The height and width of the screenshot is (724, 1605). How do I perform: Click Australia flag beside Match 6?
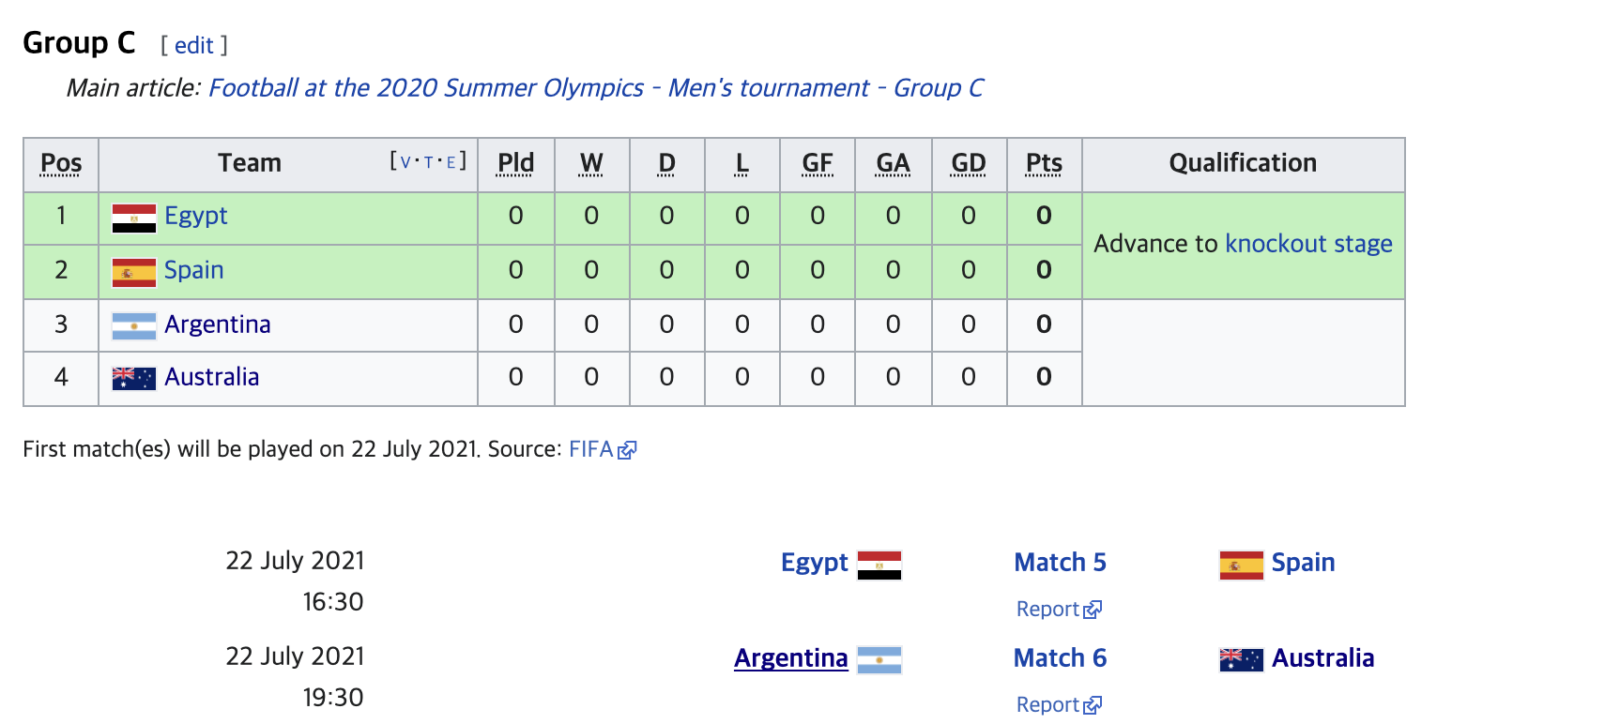coord(1241,659)
